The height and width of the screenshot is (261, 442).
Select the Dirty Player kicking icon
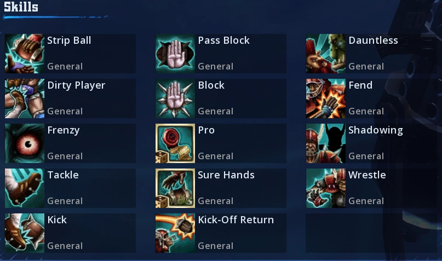pyautogui.click(x=25, y=98)
